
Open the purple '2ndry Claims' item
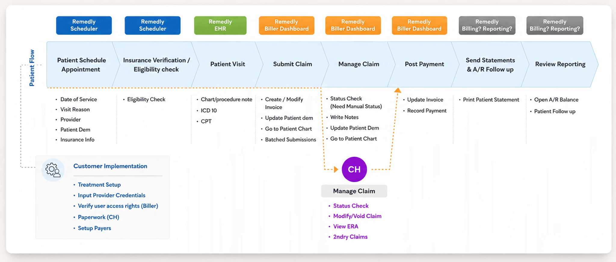350,237
